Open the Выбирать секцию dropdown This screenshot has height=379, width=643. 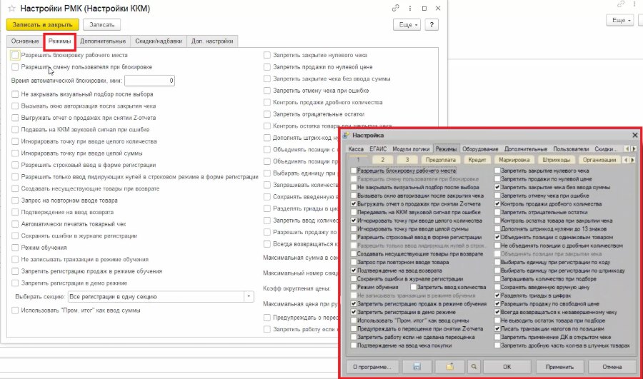249,297
